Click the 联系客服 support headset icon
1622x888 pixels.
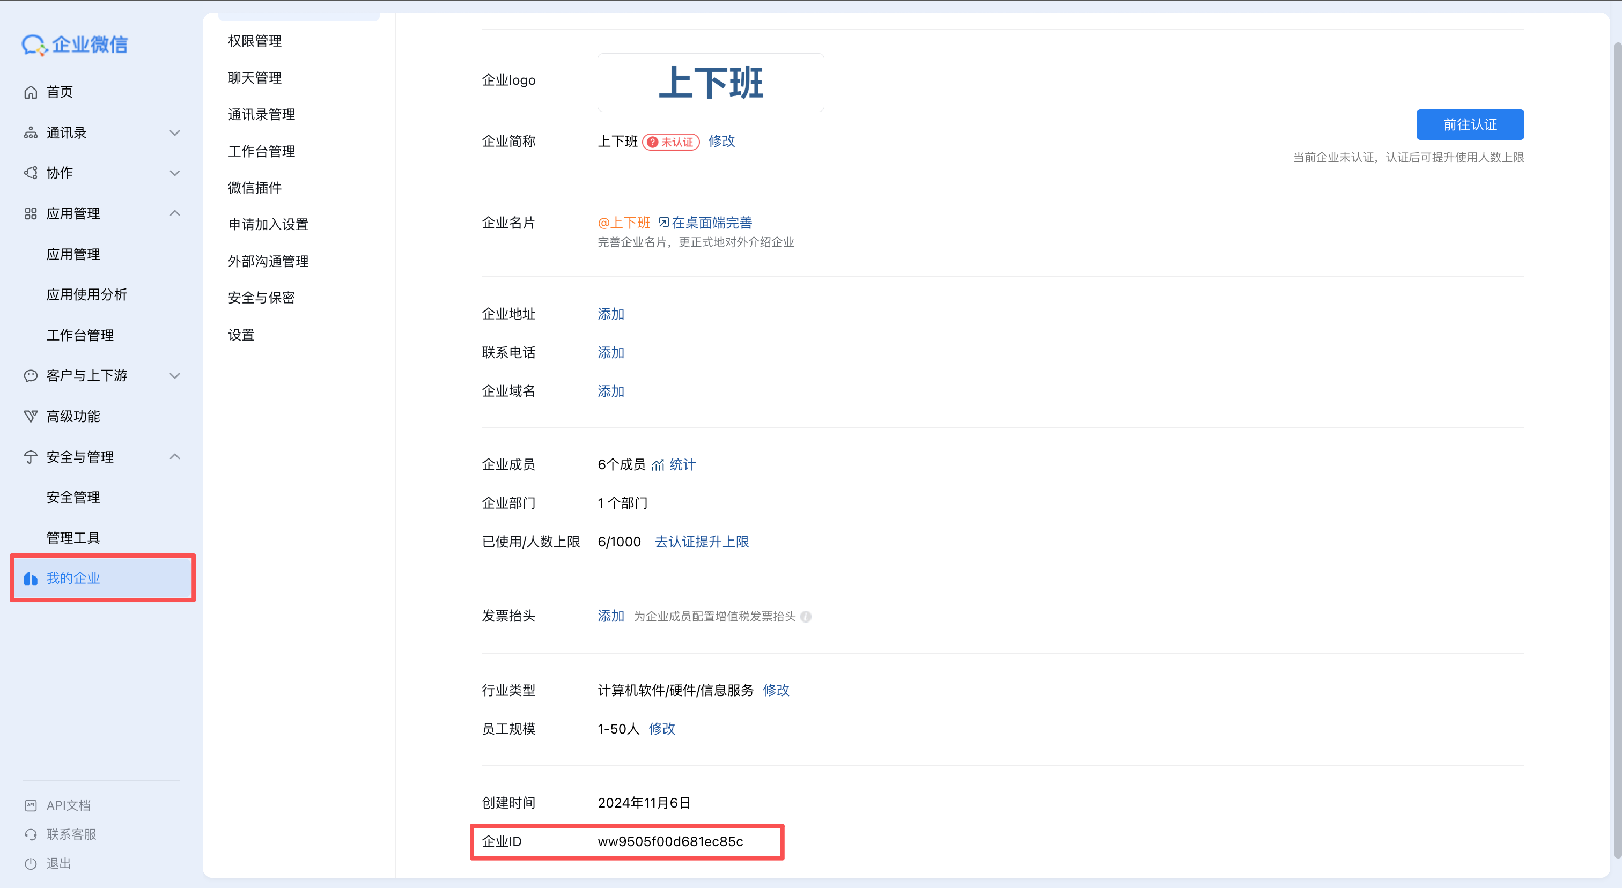tap(32, 834)
